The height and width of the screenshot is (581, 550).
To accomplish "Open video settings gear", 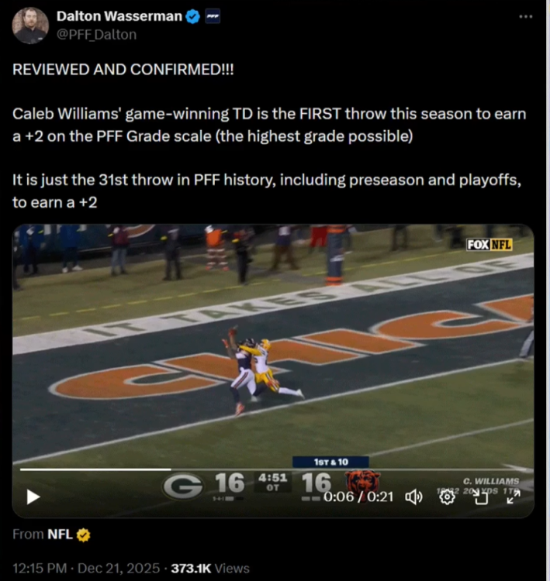I will (x=447, y=497).
